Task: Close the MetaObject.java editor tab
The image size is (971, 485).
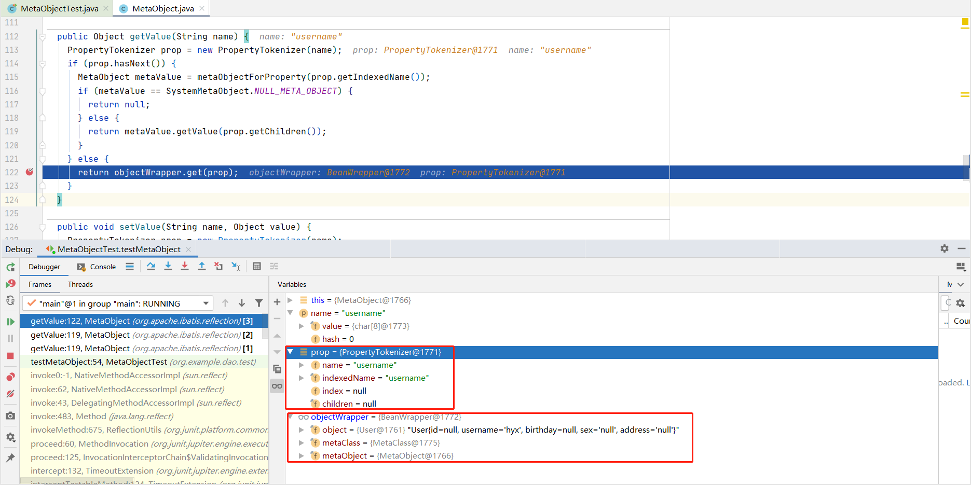Action: [x=202, y=8]
